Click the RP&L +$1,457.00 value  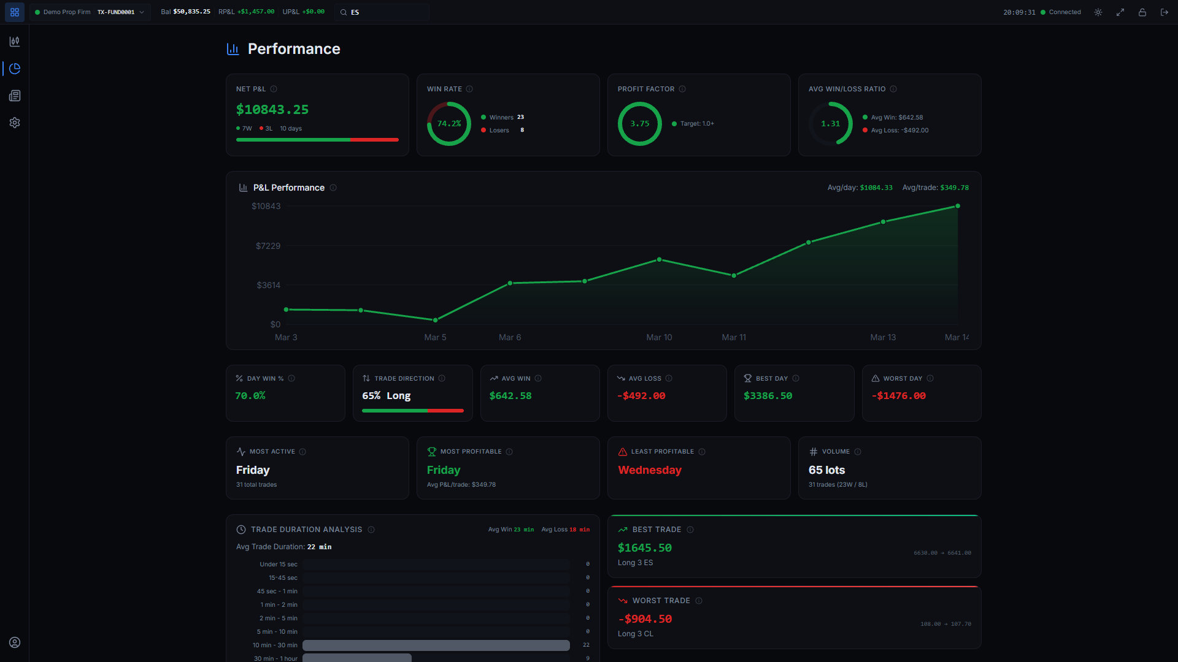(x=247, y=12)
